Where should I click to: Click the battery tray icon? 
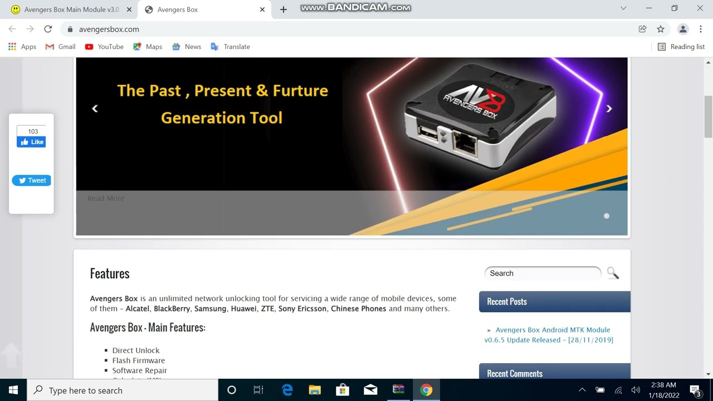(x=600, y=390)
